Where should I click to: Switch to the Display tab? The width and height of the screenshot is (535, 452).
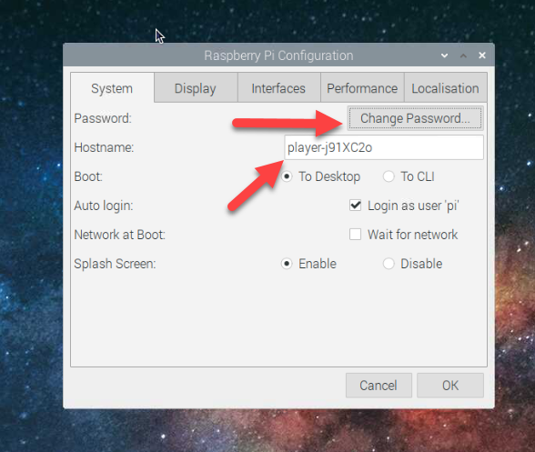pyautogui.click(x=196, y=88)
